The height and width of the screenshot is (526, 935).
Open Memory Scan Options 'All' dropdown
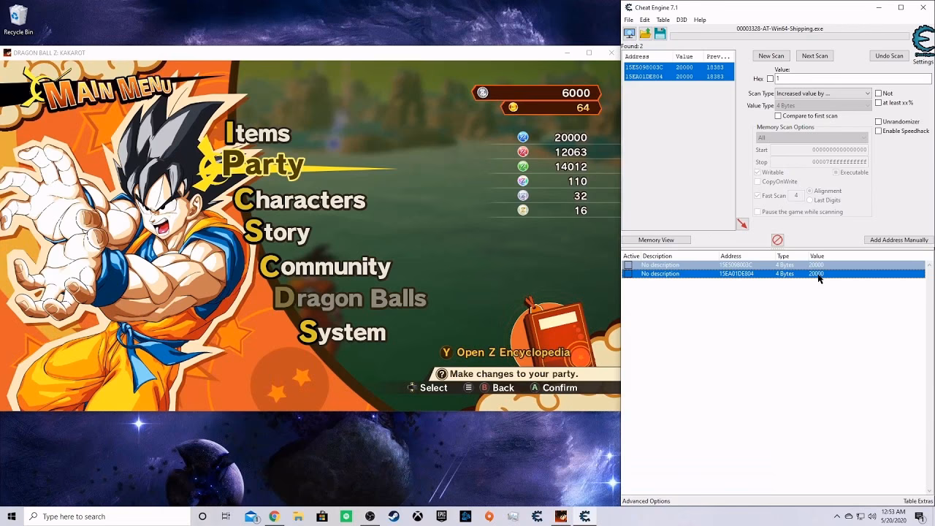point(812,137)
